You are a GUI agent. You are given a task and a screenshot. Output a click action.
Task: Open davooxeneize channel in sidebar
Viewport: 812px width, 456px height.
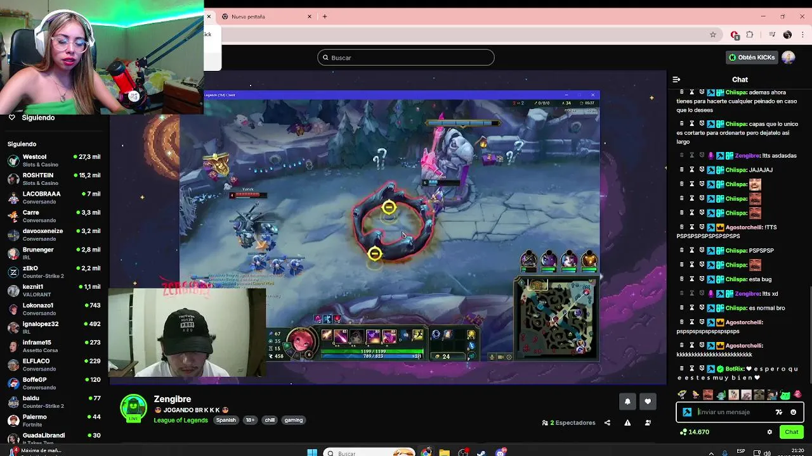click(x=54, y=234)
